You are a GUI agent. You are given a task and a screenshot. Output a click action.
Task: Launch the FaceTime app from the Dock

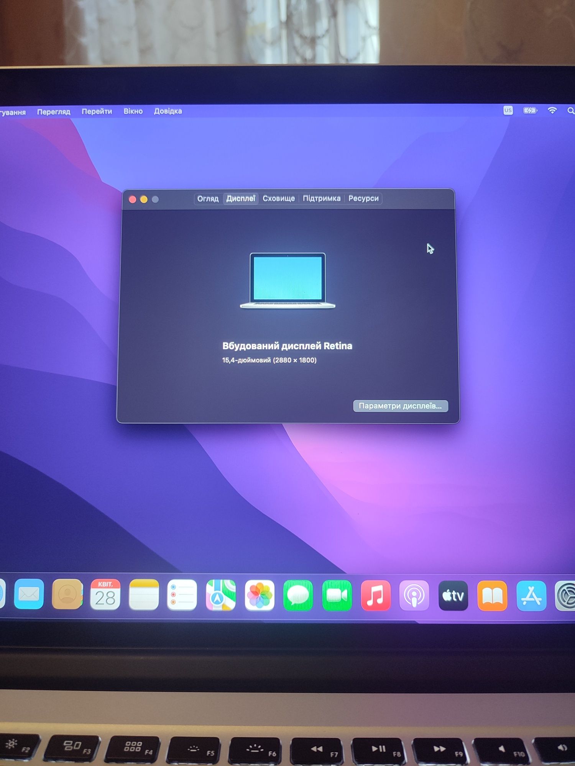(337, 596)
